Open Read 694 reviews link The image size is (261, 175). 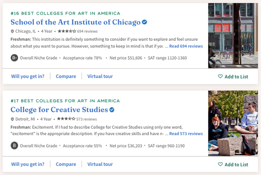click(x=186, y=46)
